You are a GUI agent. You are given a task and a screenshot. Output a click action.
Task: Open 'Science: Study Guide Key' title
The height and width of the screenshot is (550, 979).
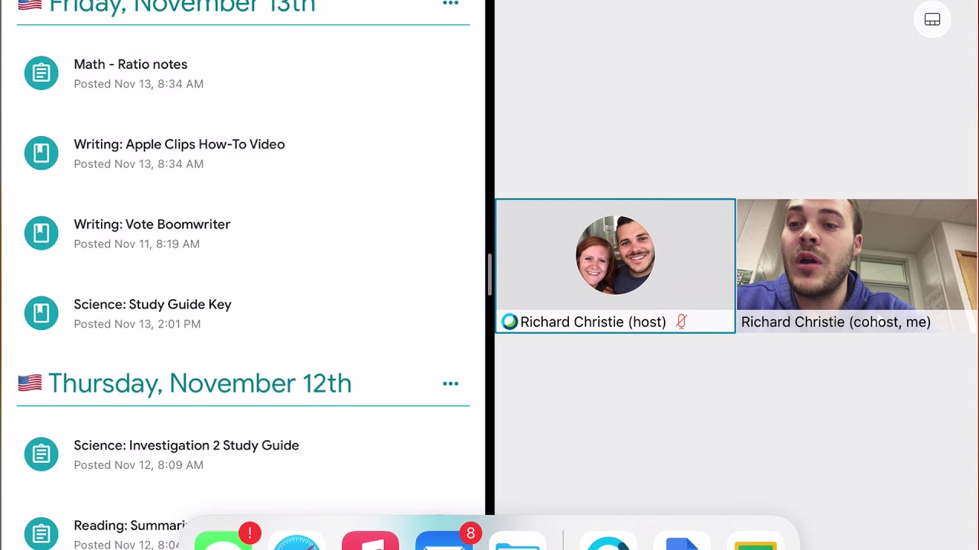pyautogui.click(x=153, y=304)
